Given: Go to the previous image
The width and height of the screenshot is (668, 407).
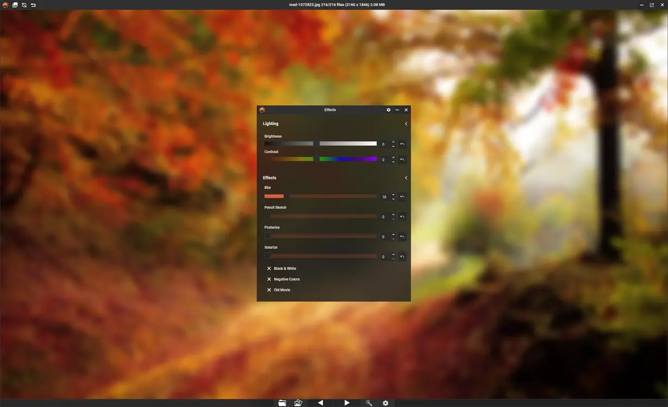Looking at the screenshot, I should 320,403.
